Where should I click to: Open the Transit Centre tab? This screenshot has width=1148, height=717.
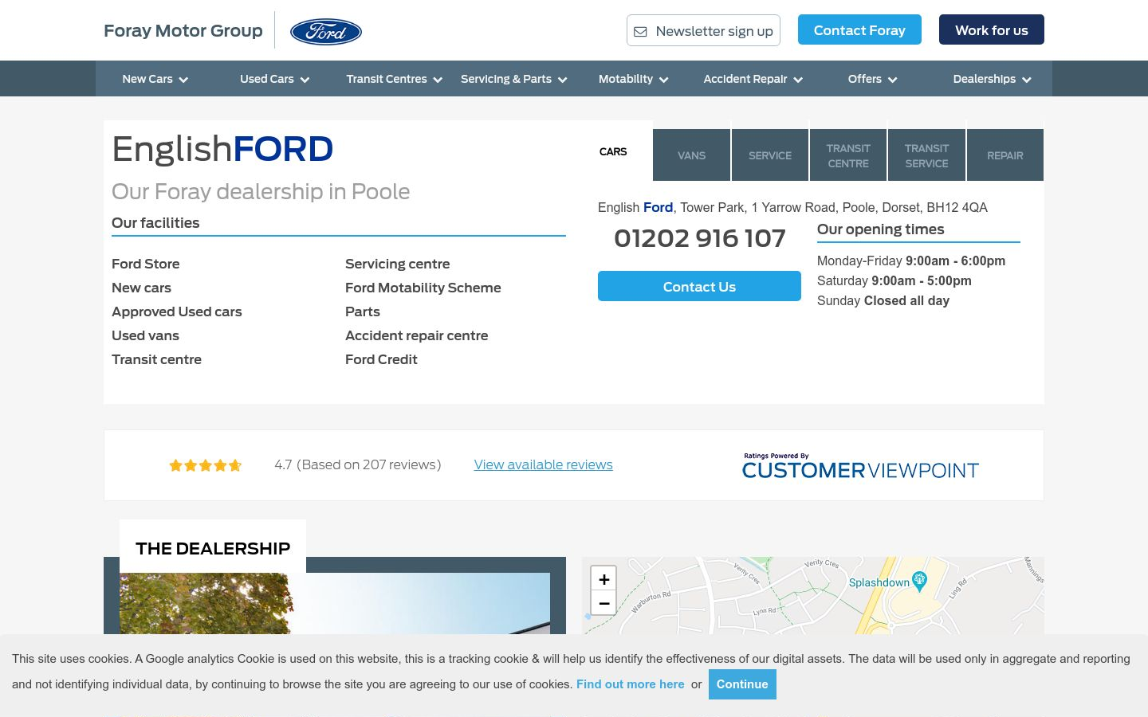[x=848, y=155]
